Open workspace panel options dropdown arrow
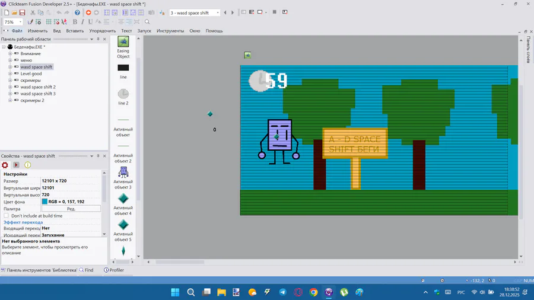This screenshot has width=534, height=300. coord(91,39)
